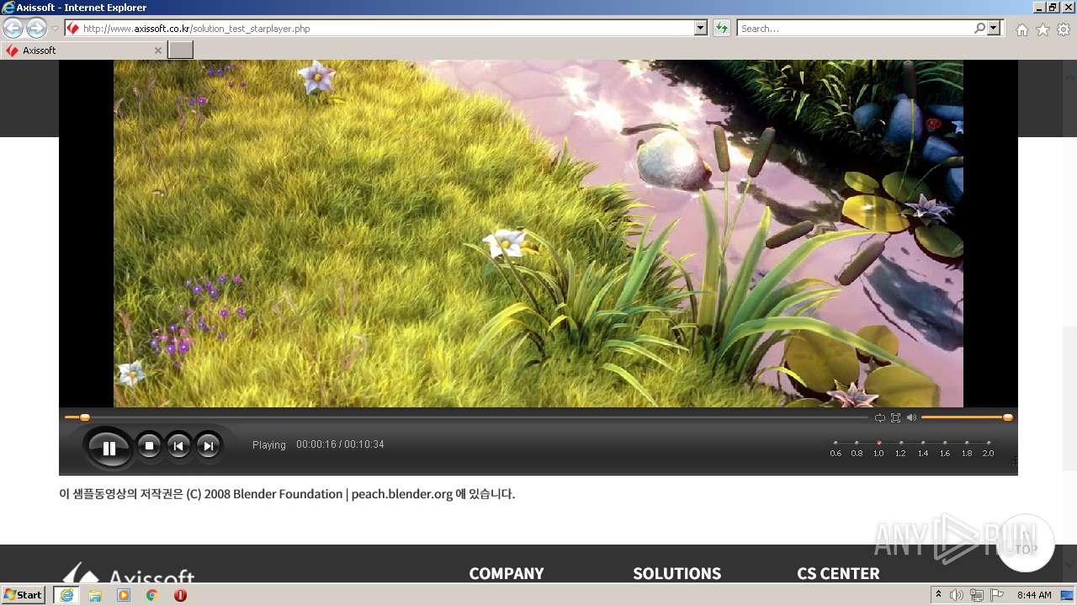Expand the address bar autocomplete dropdown

click(x=701, y=29)
